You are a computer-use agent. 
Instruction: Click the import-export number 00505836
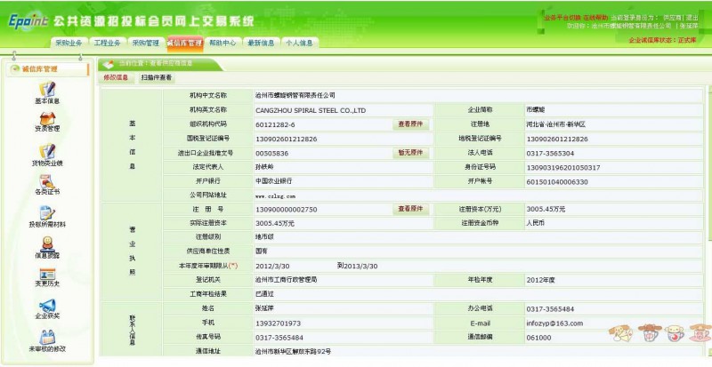[271, 154]
